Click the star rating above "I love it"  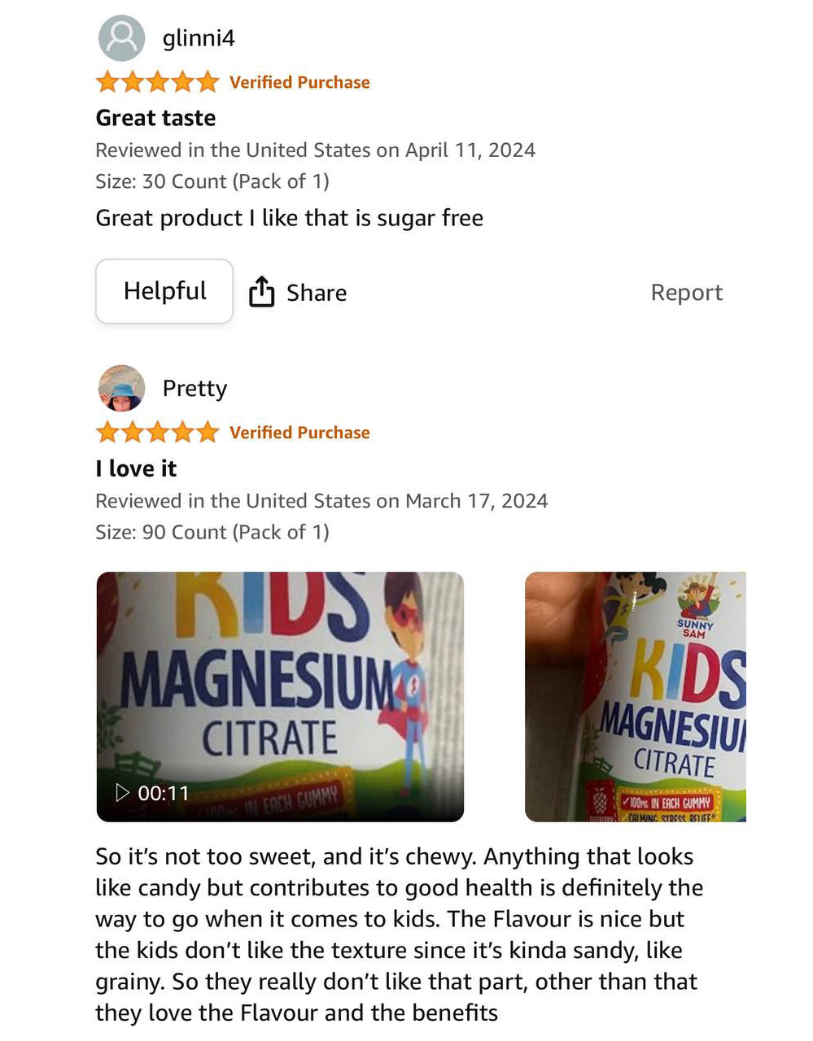click(x=157, y=433)
